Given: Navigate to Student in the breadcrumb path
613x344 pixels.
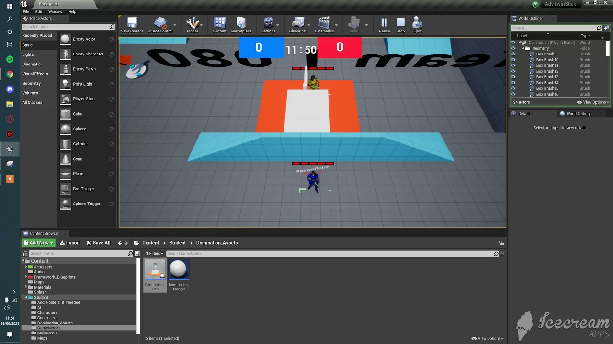Looking at the screenshot, I should [177, 243].
